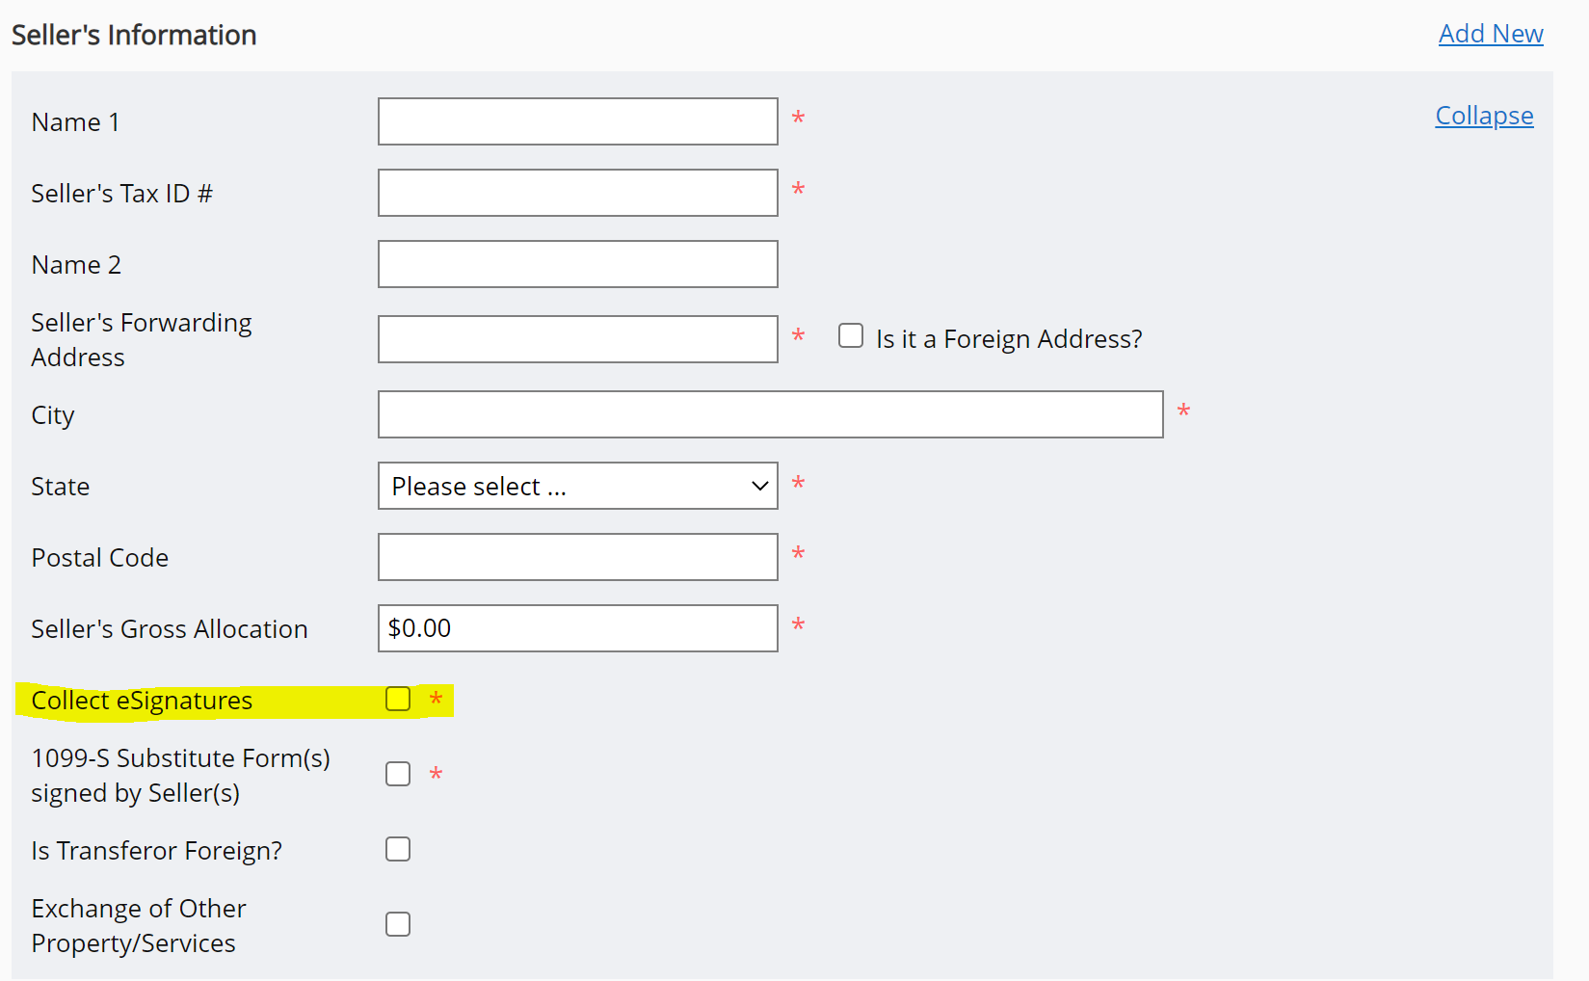Click the Collect eSignatures label
This screenshot has width=1589, height=981.
[x=142, y=701]
